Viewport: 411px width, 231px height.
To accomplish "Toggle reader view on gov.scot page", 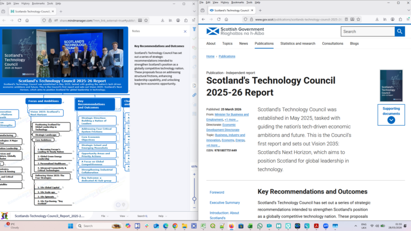I will pos(346,19).
